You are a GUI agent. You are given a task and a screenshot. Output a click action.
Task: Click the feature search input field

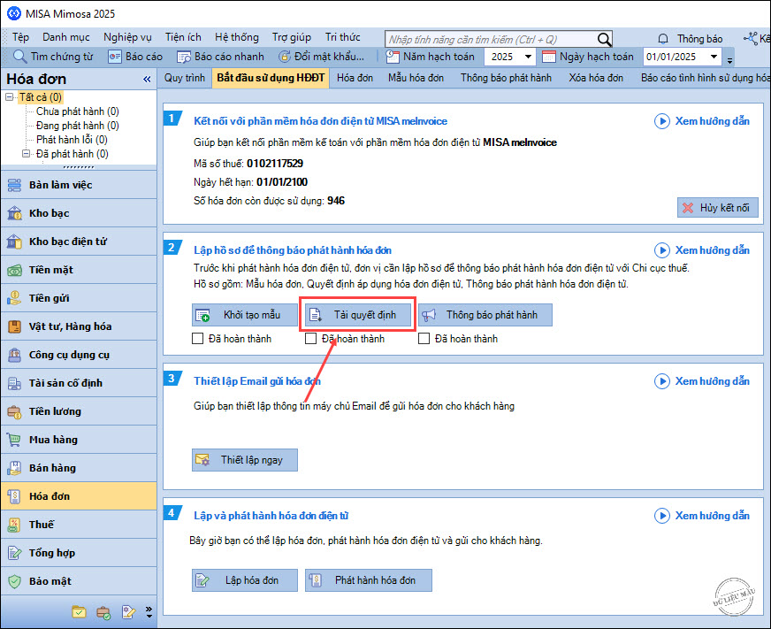[492, 40]
